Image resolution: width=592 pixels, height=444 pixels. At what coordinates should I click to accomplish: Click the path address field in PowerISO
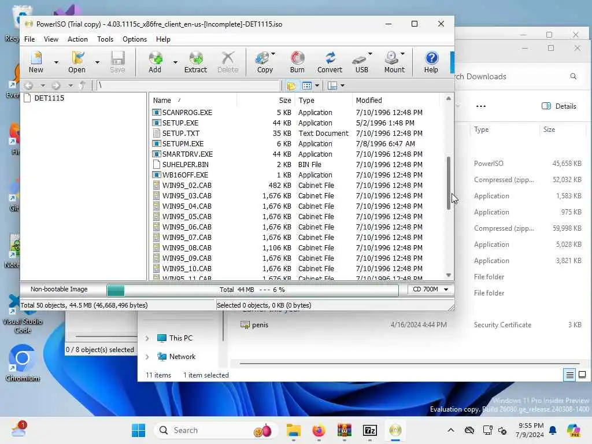(x=188, y=86)
